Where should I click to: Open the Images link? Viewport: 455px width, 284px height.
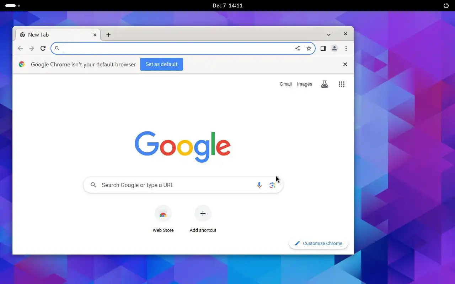tap(305, 84)
